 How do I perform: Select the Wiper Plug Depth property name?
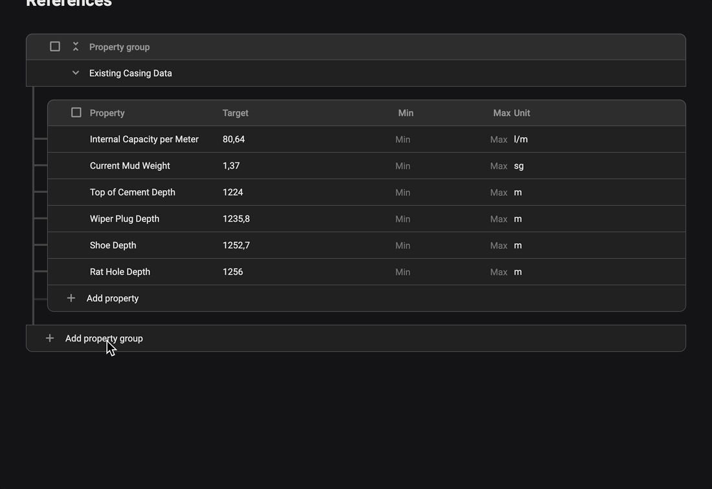tap(124, 219)
